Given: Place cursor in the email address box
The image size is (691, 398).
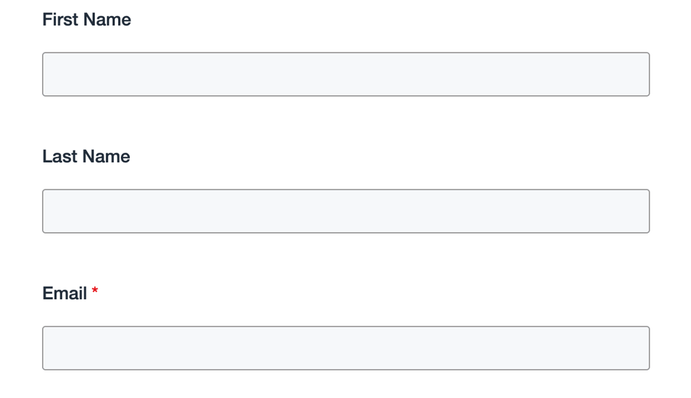Looking at the screenshot, I should point(345,348).
